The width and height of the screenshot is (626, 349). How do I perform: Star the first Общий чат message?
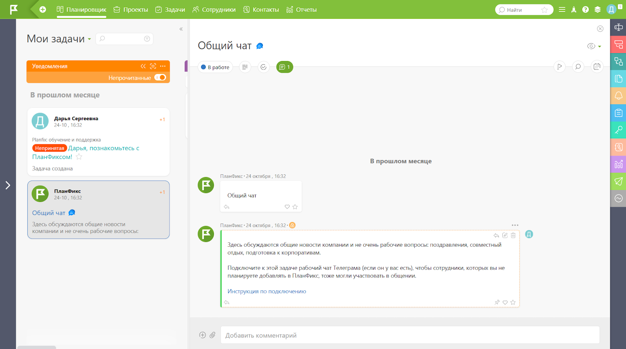295,207
